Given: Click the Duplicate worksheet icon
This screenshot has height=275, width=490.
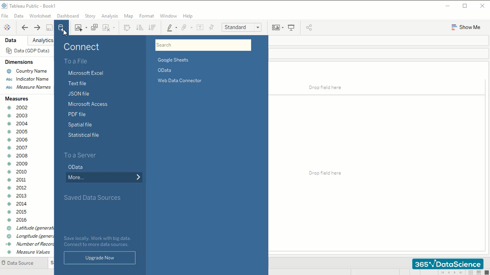Looking at the screenshot, I should [94, 28].
